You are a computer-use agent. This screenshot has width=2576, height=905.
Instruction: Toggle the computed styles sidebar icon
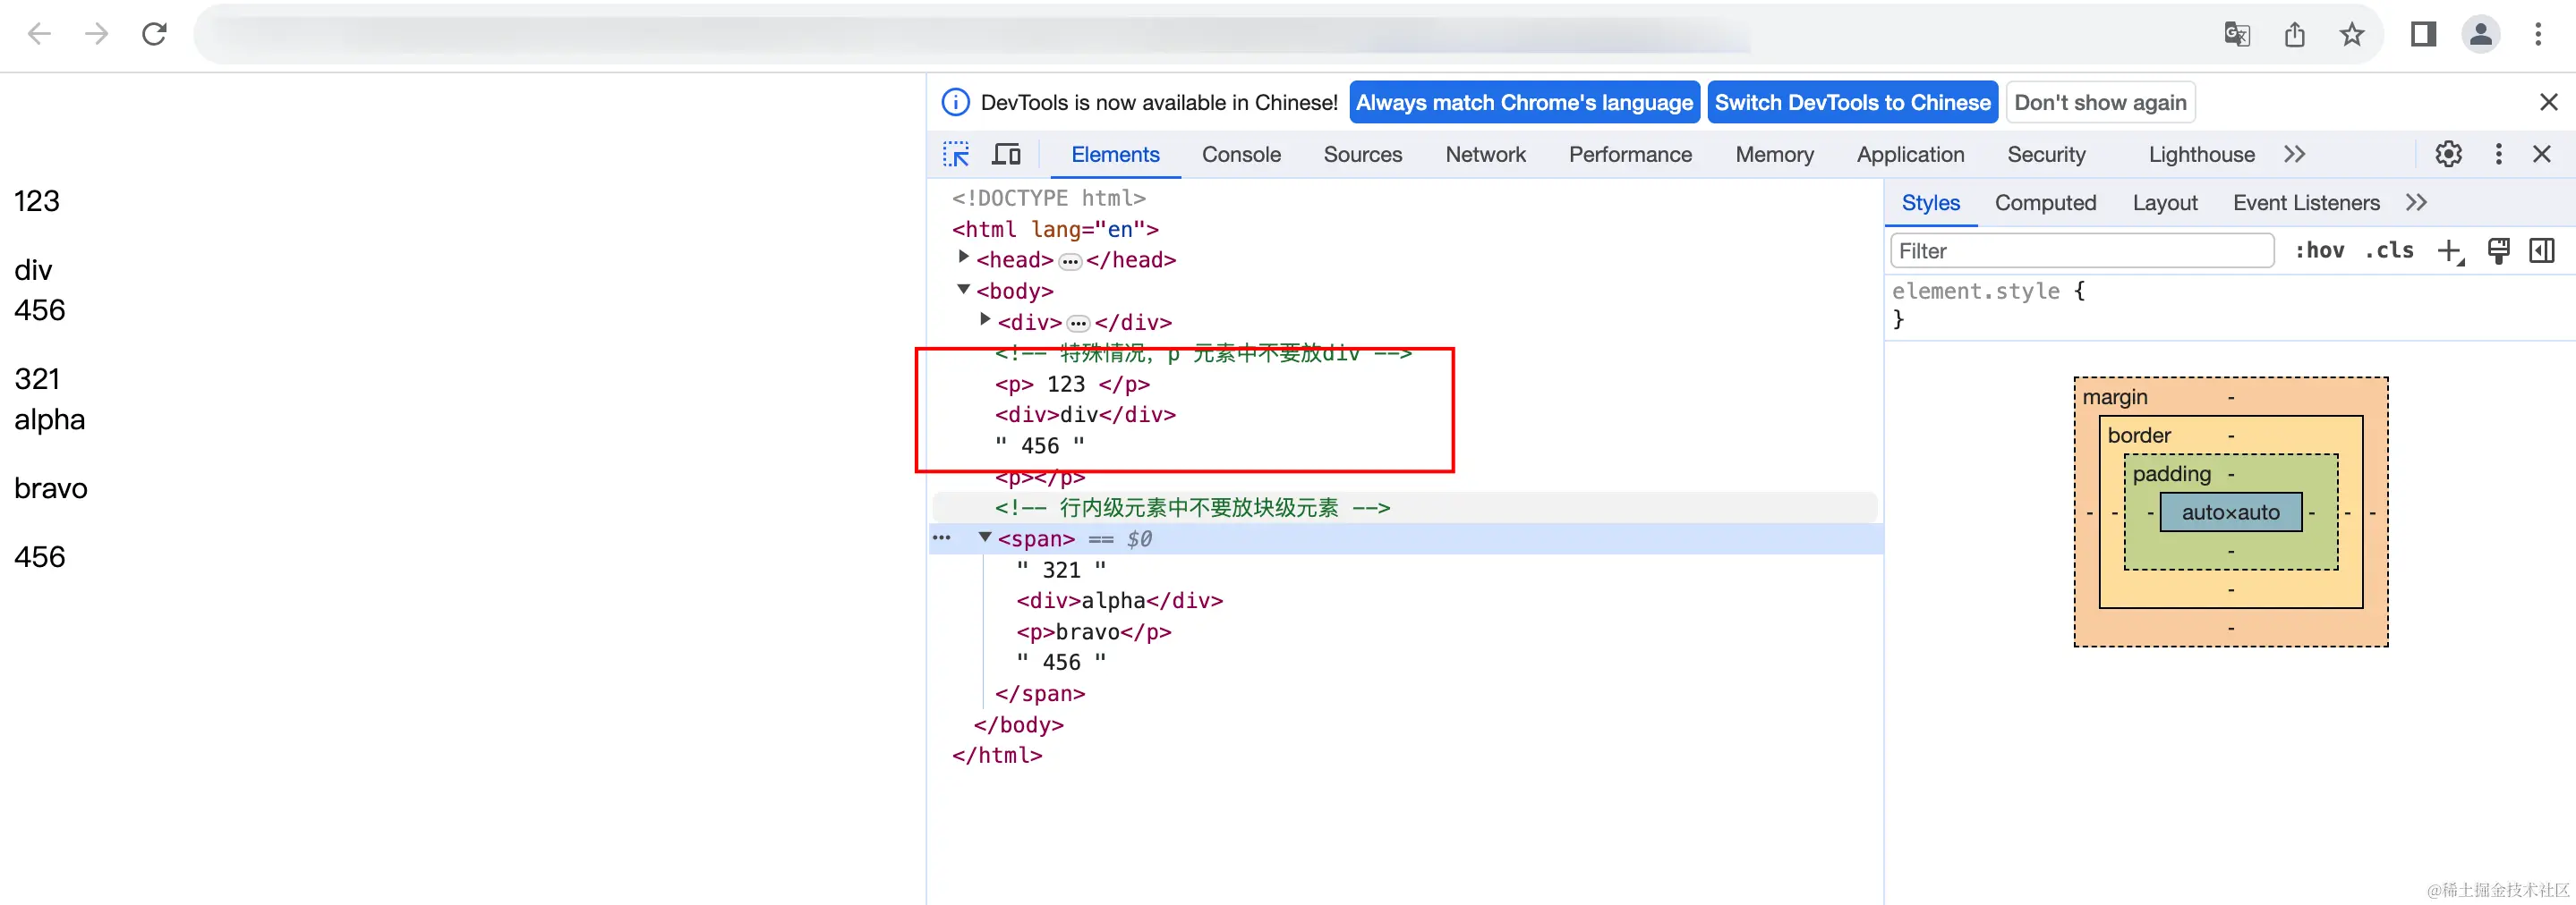(2542, 250)
